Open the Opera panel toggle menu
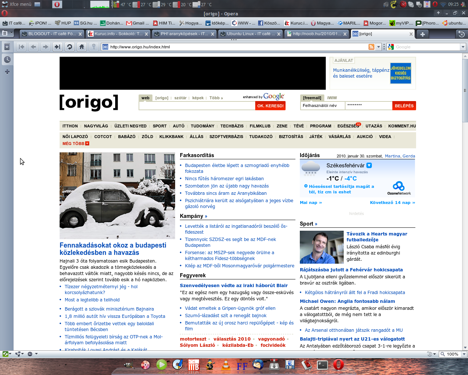This screenshot has width=468, height=375. [x=7, y=33]
